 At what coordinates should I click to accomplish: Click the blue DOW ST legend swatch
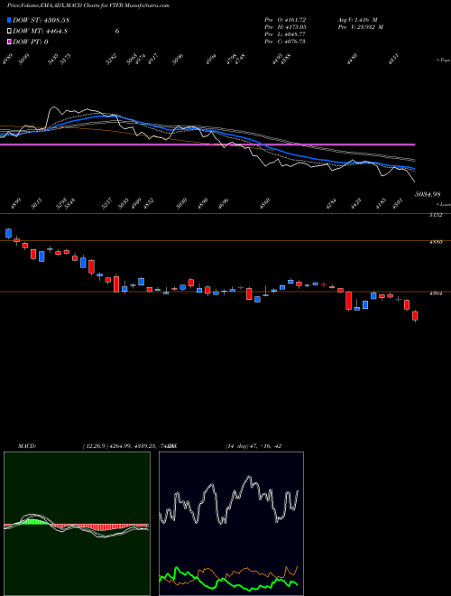10,20
